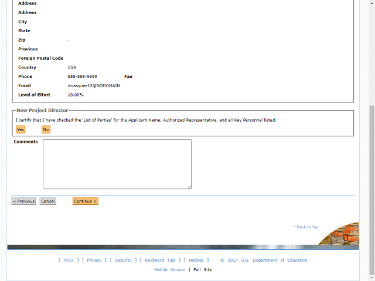375x281 pixels.
Task: Click the Foreign Postal Code label
Action: click(41, 59)
